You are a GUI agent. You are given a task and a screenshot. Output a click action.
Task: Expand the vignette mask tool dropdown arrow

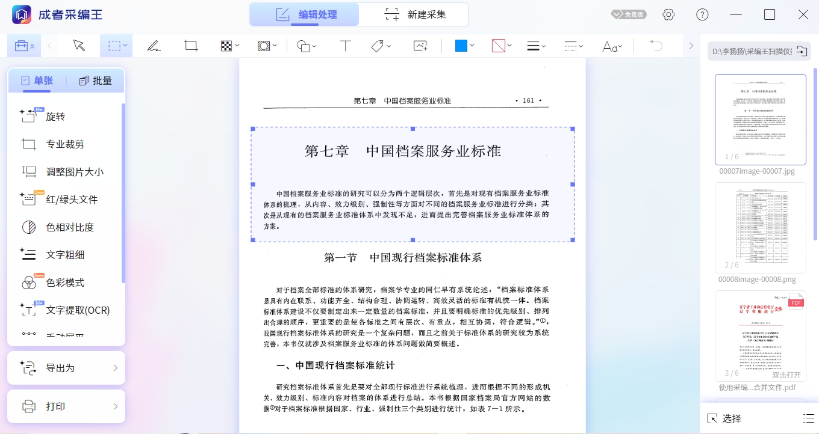click(x=275, y=46)
